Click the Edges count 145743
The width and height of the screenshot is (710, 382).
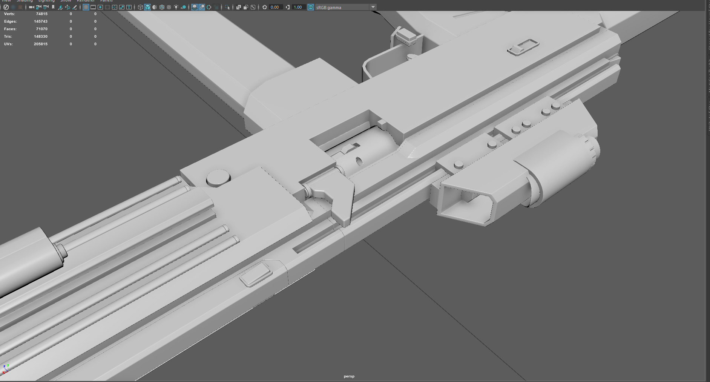tap(41, 21)
